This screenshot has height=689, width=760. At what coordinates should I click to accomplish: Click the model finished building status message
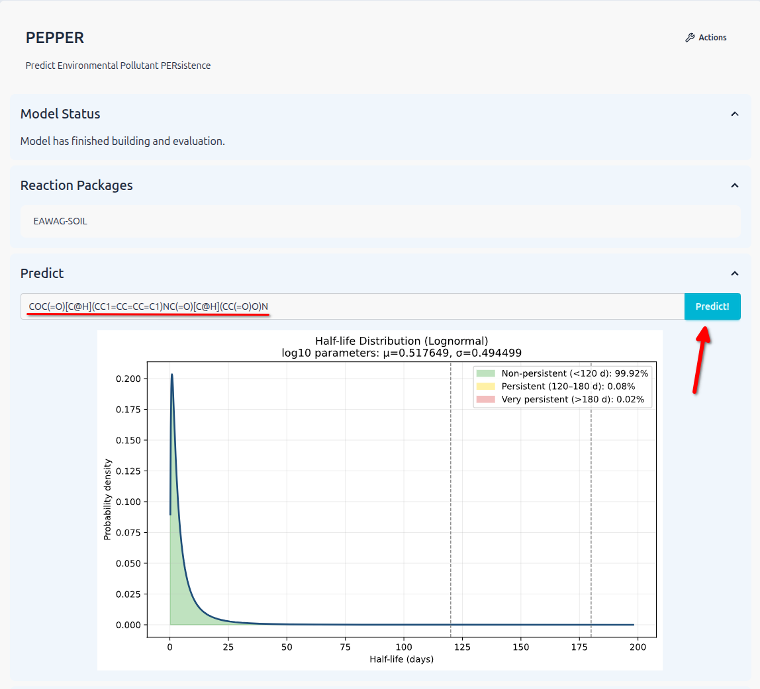click(122, 141)
